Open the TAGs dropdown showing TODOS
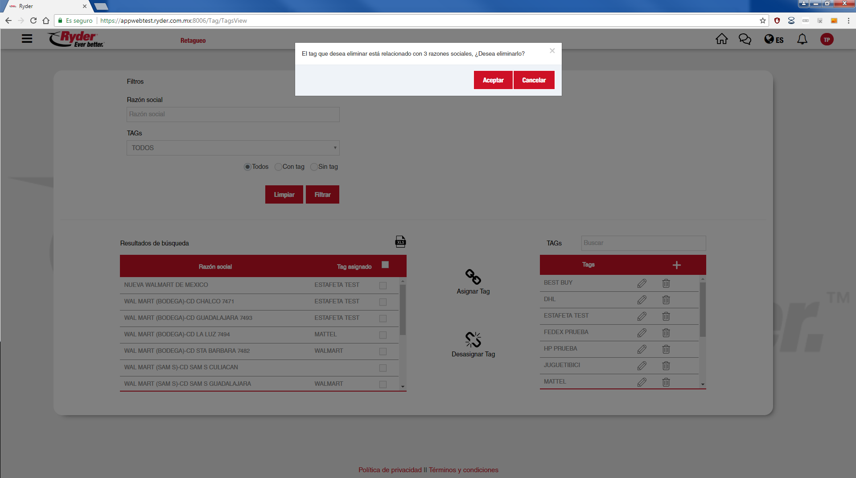 point(233,148)
